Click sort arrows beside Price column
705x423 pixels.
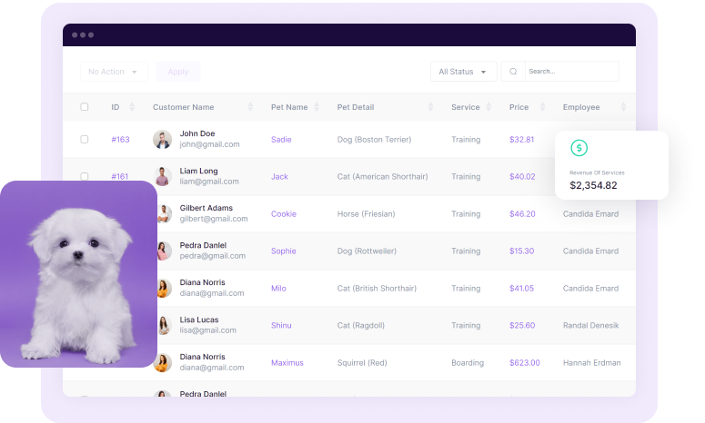coord(542,107)
